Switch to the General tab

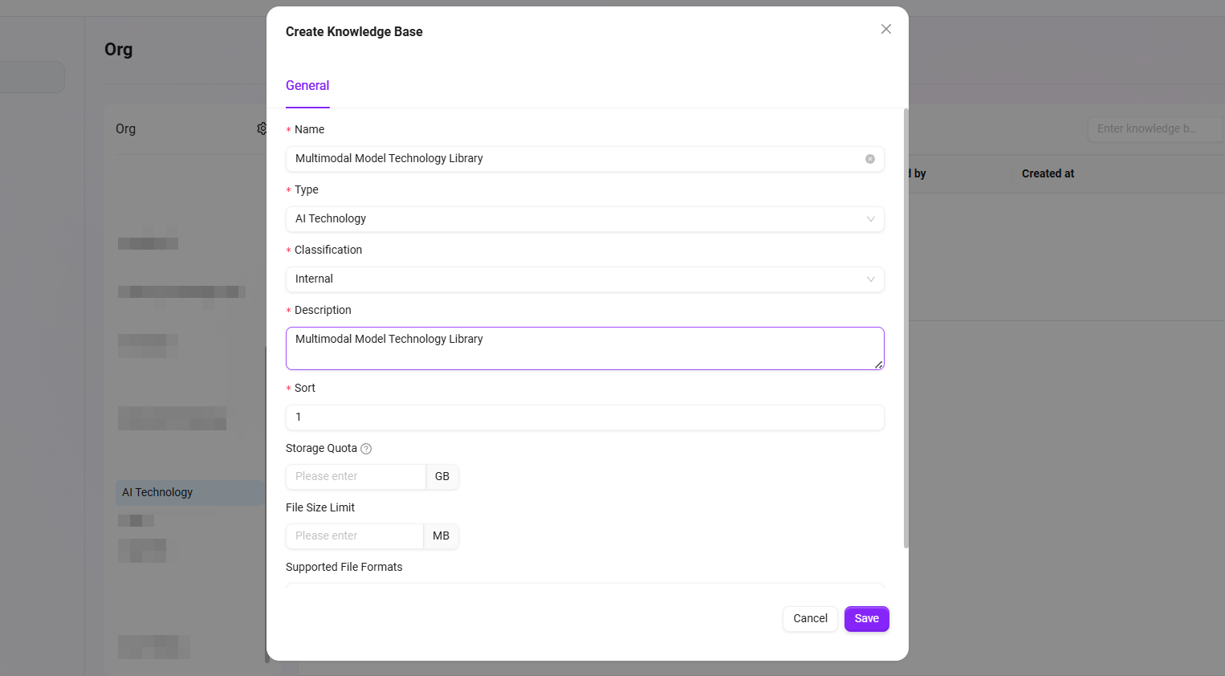coord(307,86)
